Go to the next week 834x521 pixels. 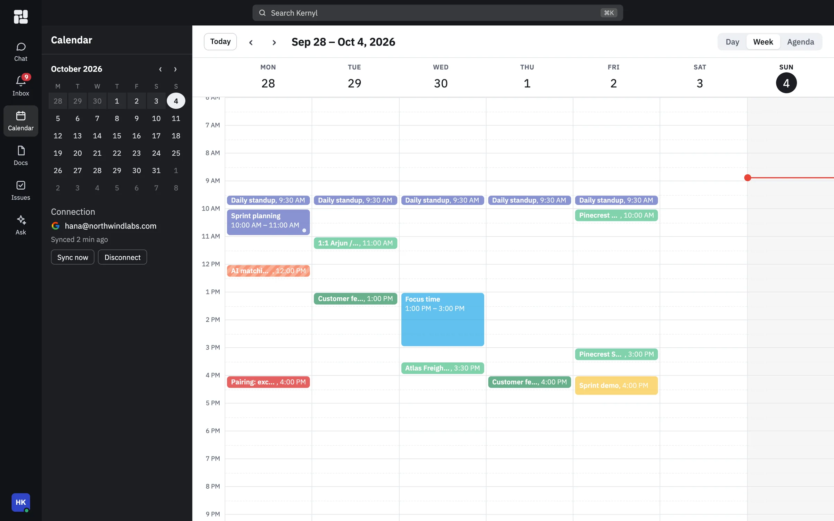tap(274, 42)
